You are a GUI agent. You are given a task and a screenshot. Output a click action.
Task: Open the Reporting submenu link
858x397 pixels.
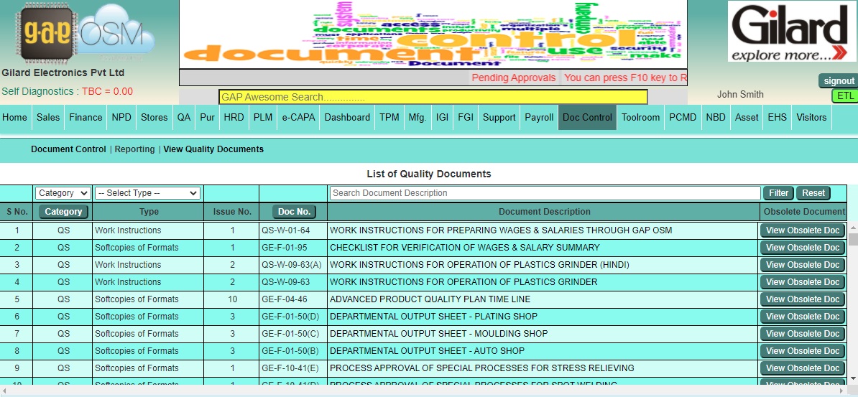tap(134, 149)
